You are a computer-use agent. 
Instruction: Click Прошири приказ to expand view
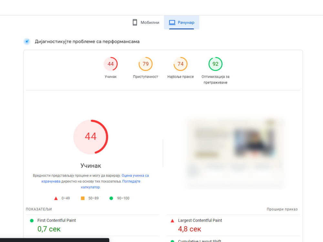[282, 209]
